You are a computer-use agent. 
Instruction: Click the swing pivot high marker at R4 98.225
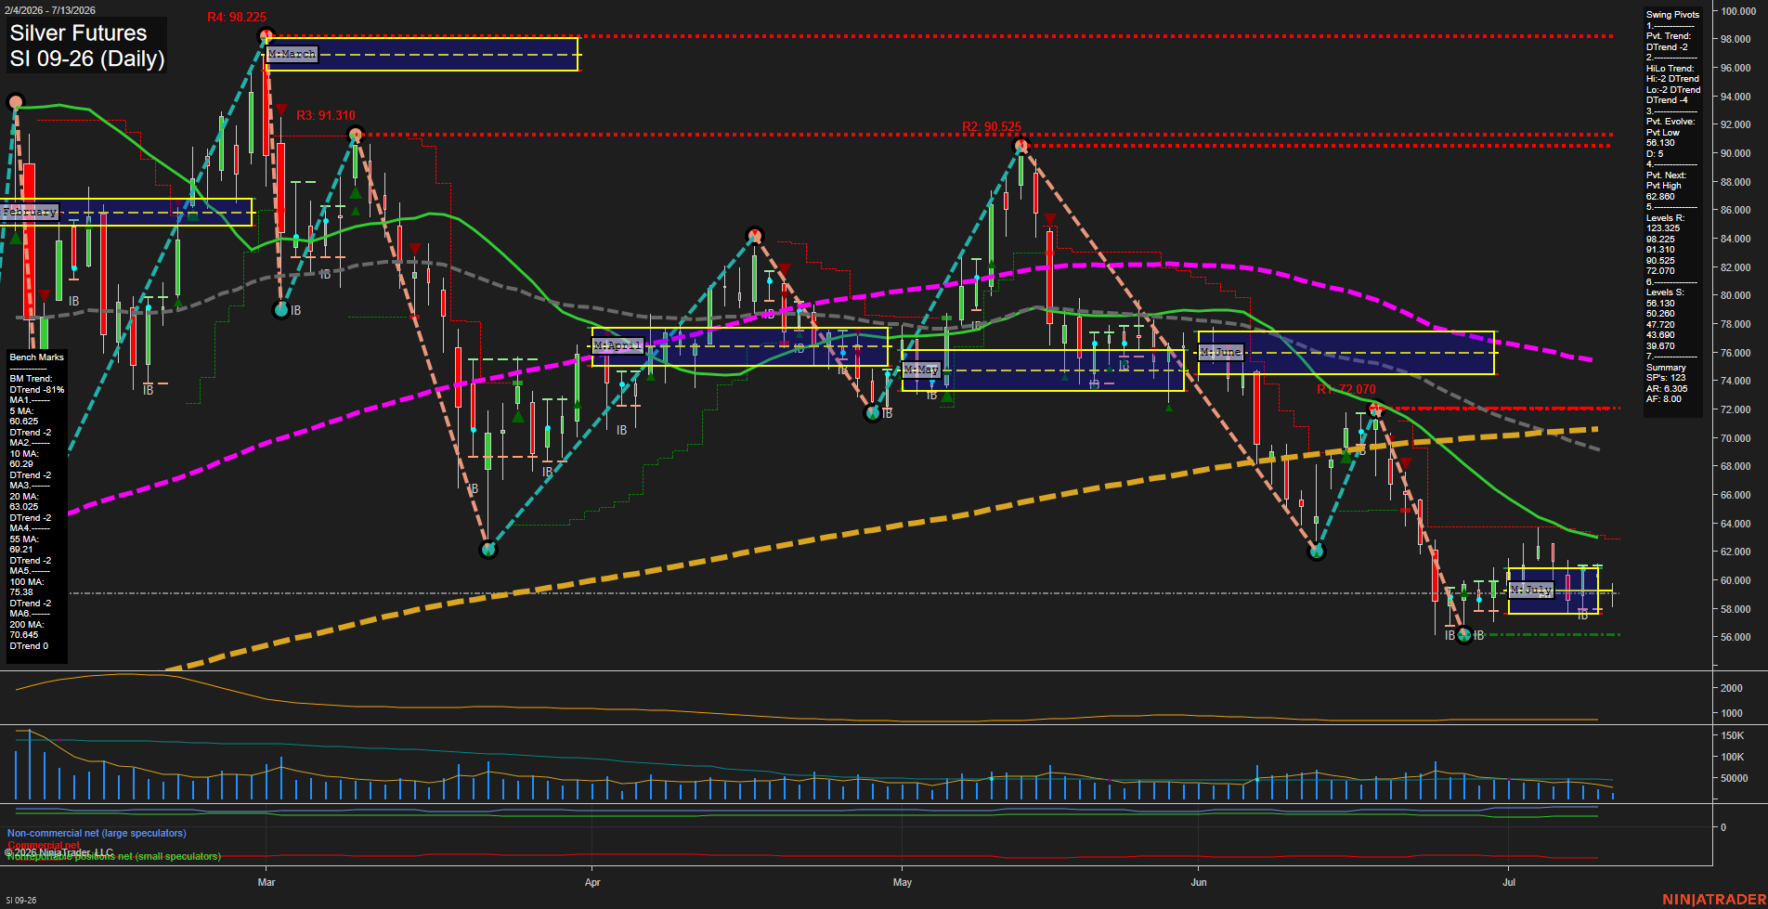pyautogui.click(x=266, y=37)
